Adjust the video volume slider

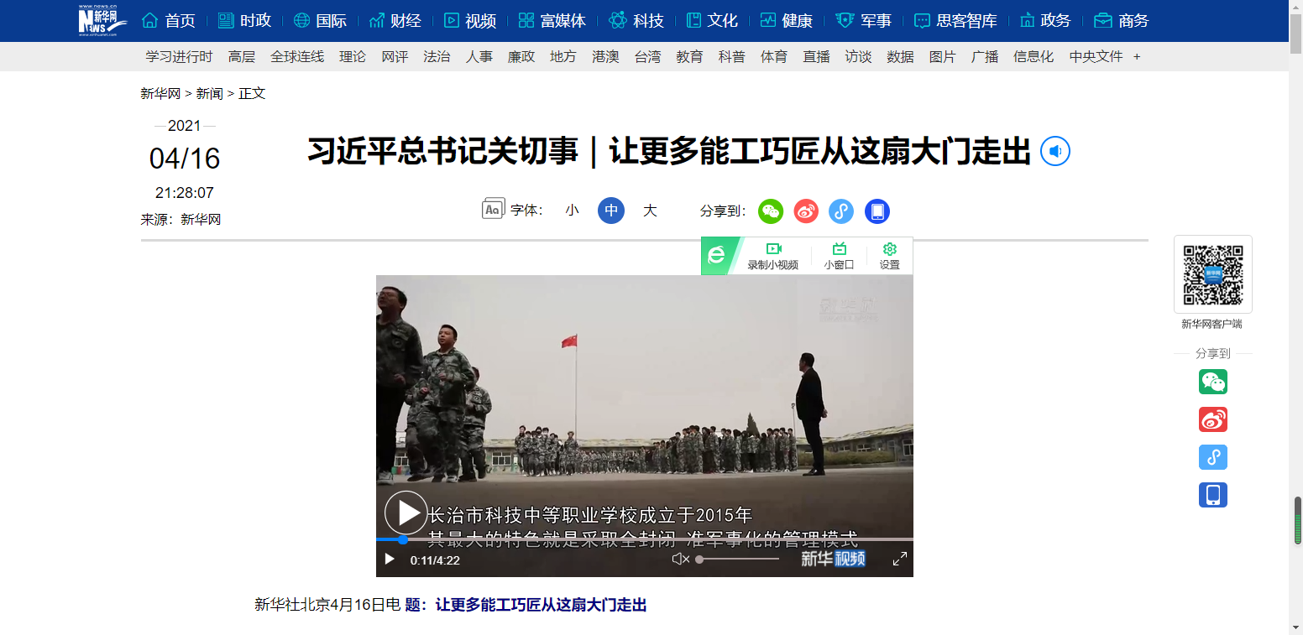tap(738, 559)
